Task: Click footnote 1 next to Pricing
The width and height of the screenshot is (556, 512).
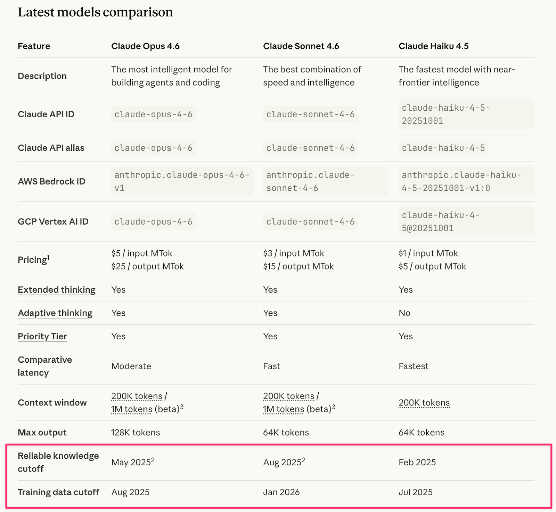Action: [x=48, y=257]
